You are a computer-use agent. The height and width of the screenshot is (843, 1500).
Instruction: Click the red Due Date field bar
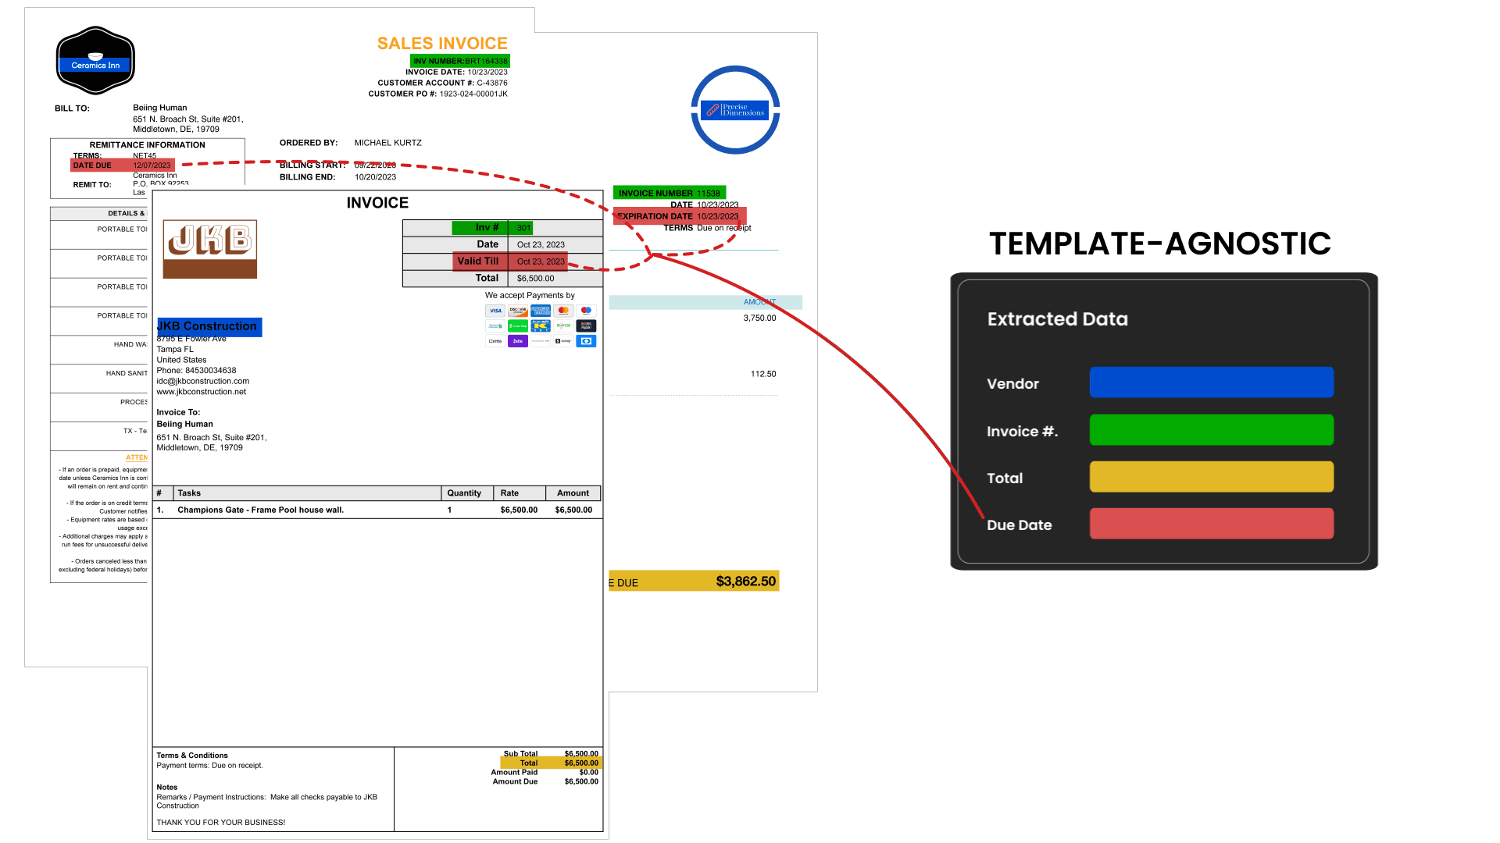[x=1211, y=524]
